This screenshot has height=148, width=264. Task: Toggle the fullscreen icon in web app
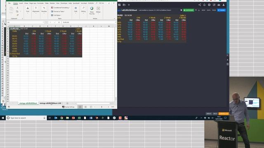click(214, 5)
